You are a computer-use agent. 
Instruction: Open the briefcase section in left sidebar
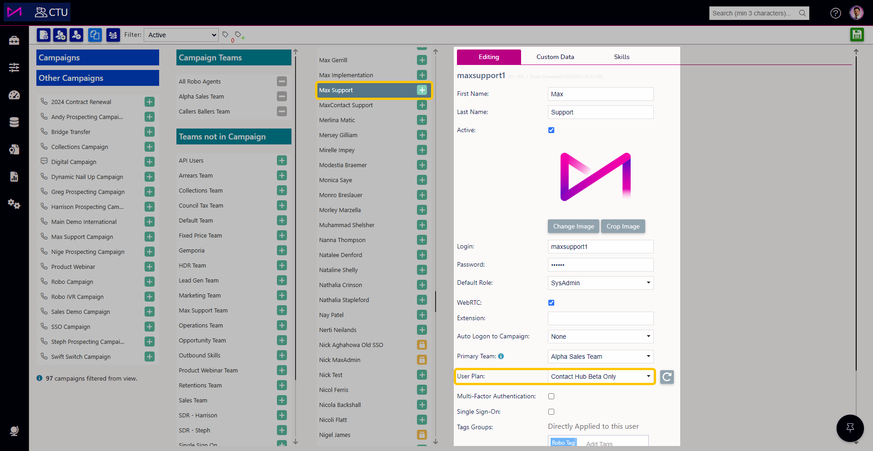(x=14, y=40)
